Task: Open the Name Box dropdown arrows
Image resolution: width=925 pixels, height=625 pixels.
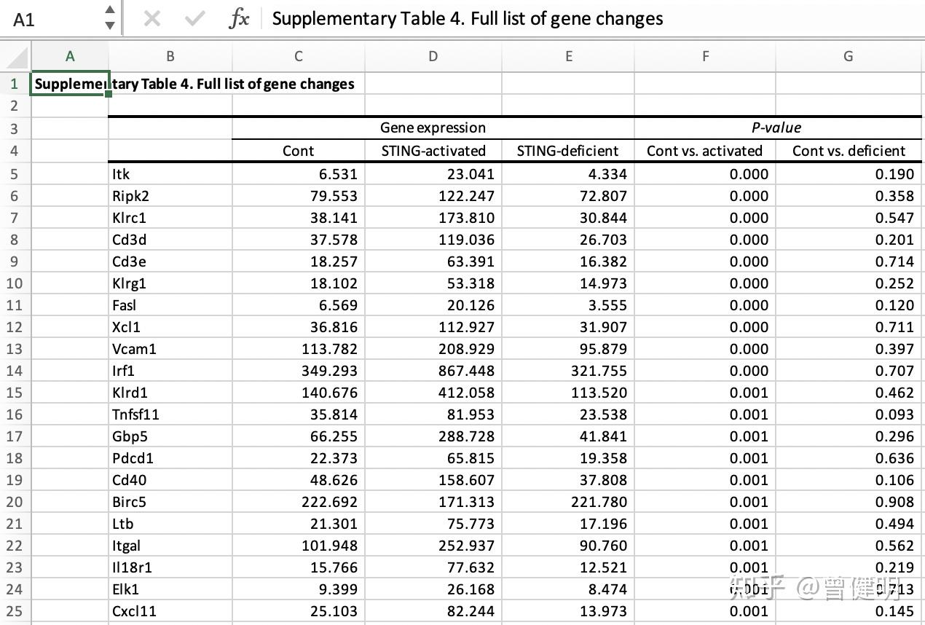Action: (109, 17)
